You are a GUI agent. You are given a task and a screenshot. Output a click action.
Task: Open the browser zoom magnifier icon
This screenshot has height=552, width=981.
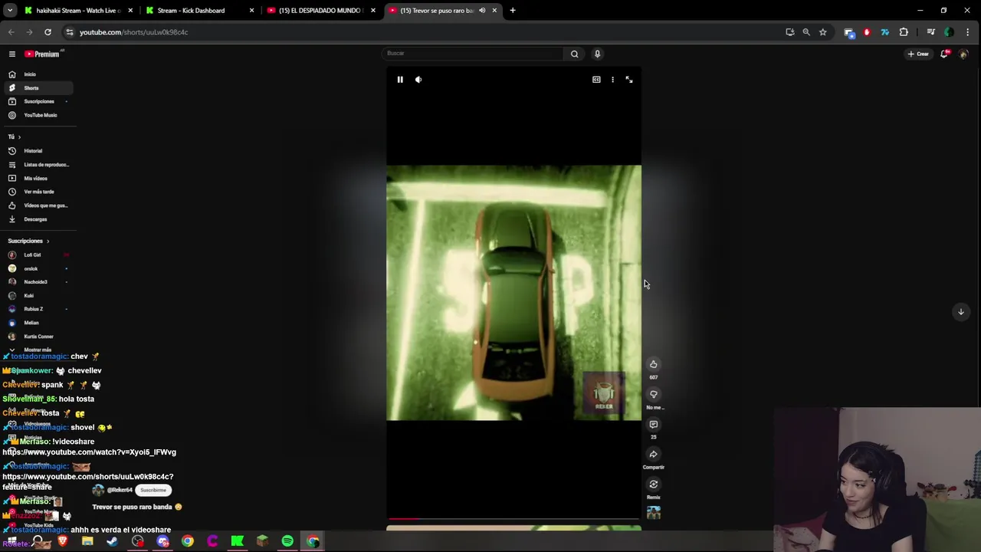pos(806,32)
